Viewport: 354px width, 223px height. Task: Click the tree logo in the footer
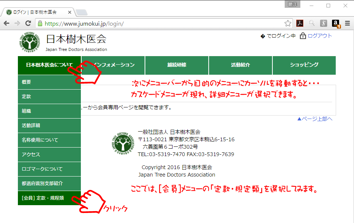point(123,143)
